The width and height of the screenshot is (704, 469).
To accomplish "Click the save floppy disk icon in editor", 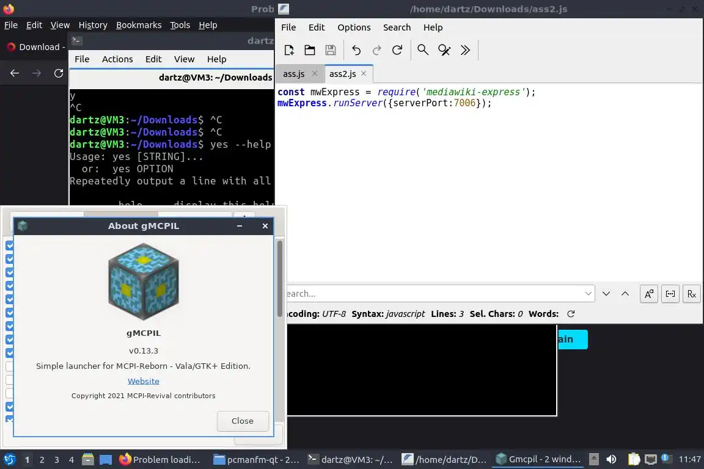I will pos(331,50).
